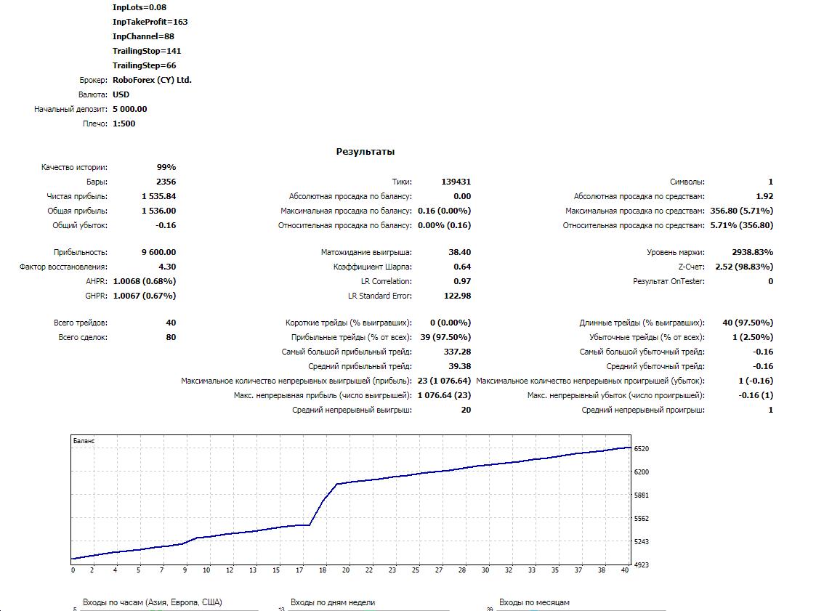816x611 pixels.
Task: Click the Результаты section heading
Action: click(x=365, y=151)
